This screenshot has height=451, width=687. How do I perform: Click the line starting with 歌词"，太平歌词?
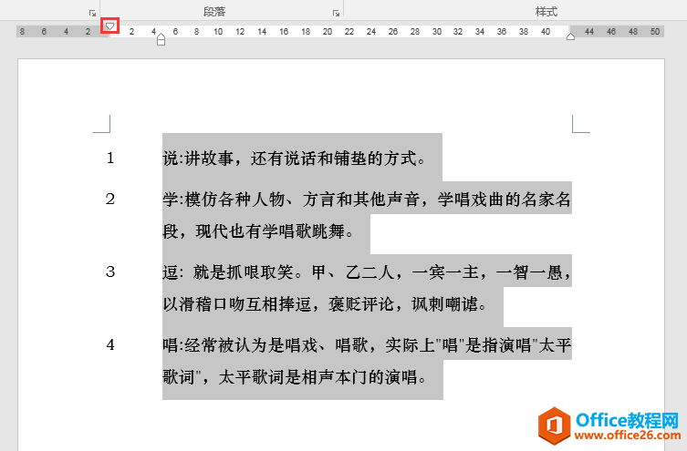(295, 376)
